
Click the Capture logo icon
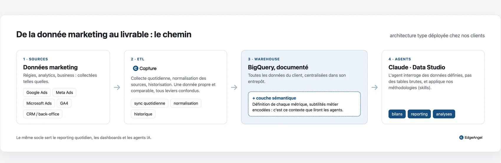pyautogui.click(x=136, y=68)
